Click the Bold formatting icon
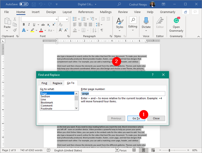 click(24, 25)
